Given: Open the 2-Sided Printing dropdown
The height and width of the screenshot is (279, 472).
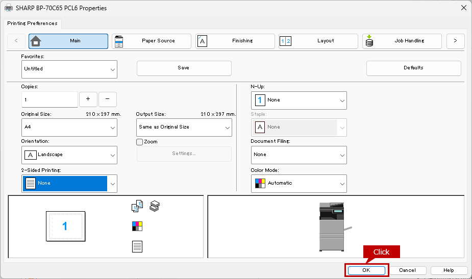Looking at the screenshot, I should coord(69,184).
